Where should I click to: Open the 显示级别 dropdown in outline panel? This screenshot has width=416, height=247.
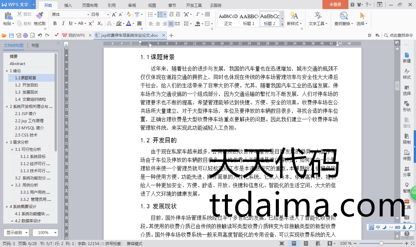click(16, 233)
